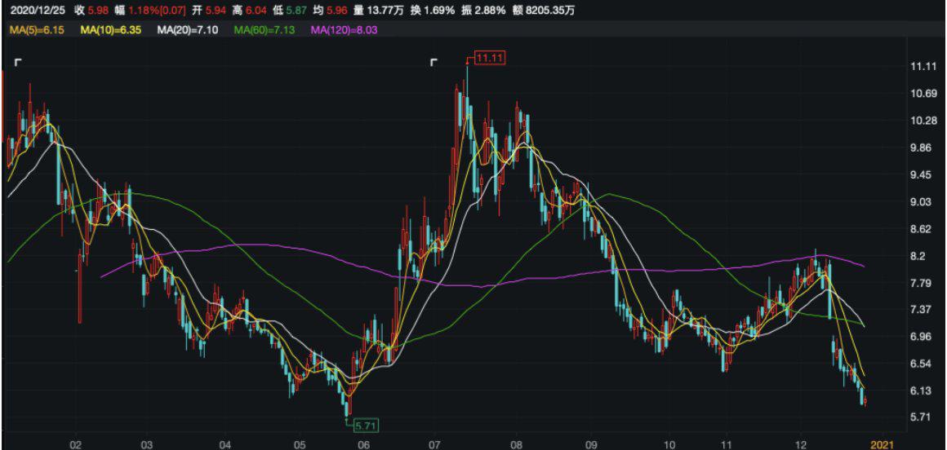Click the red boxed 11.11 peak marker
Viewport: 947px width, 450px height.
488,59
